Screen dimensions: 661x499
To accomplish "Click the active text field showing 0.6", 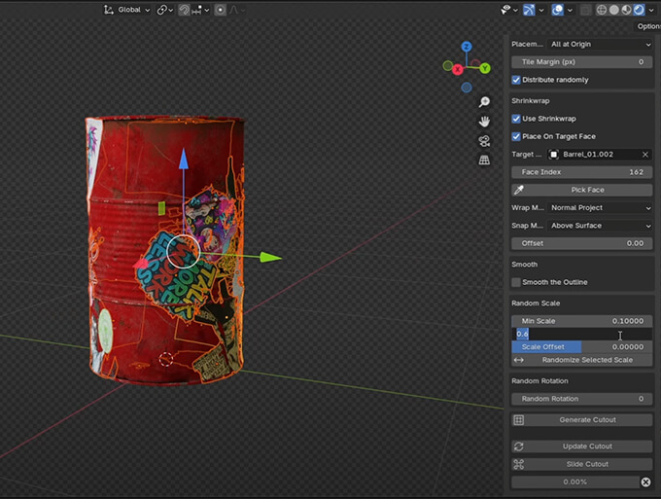I will pyautogui.click(x=581, y=334).
